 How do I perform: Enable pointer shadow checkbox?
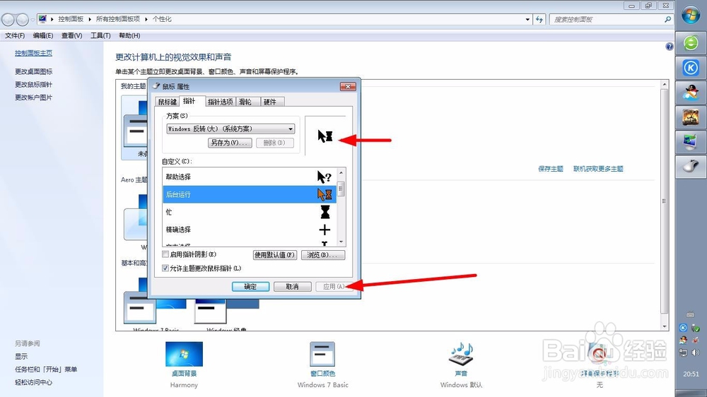pyautogui.click(x=165, y=254)
